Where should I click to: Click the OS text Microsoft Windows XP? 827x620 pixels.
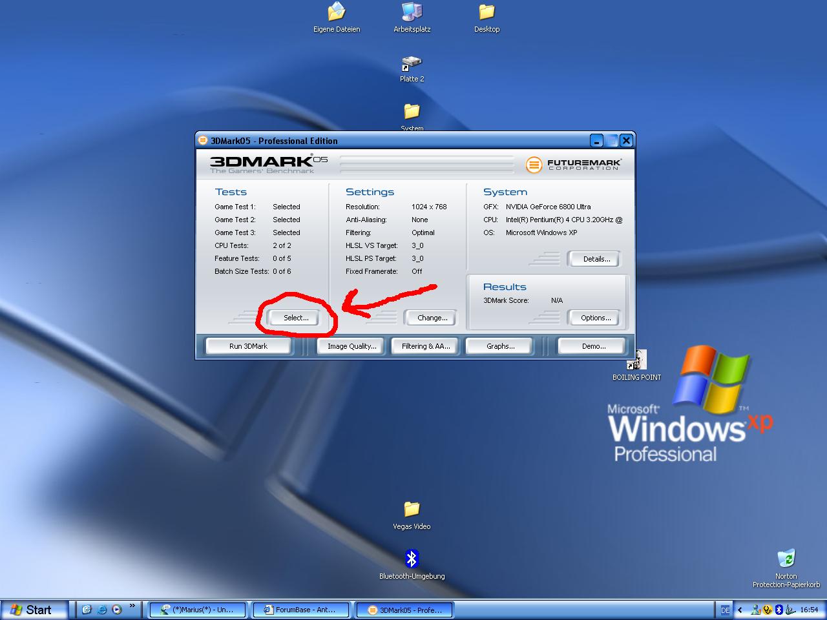[x=541, y=232]
